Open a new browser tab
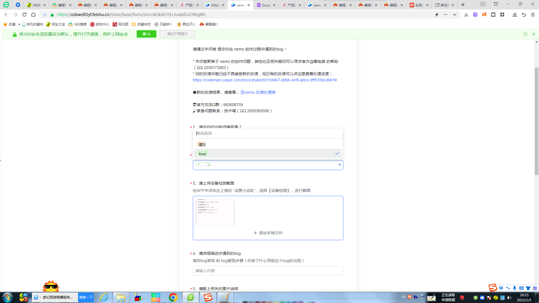Image resolution: width=539 pixels, height=303 pixels. (463, 5)
